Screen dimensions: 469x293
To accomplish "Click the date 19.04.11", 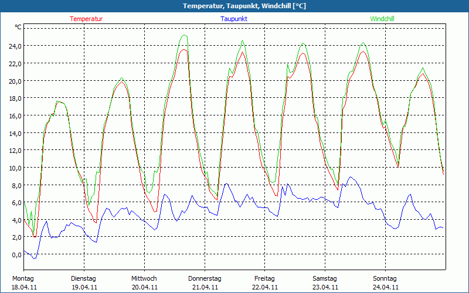I will click(x=84, y=287).
